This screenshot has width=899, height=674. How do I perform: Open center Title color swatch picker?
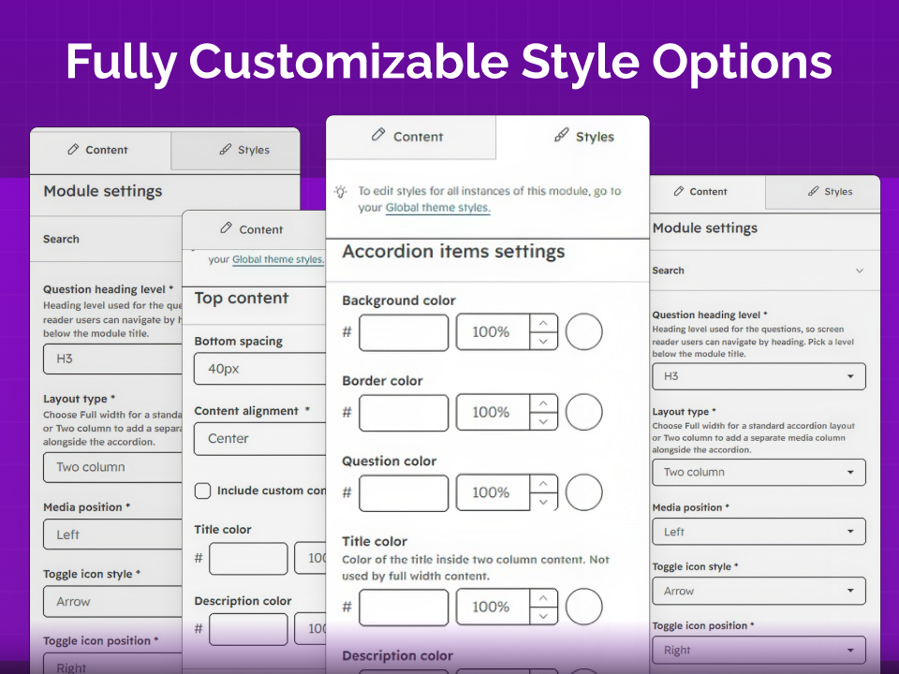(584, 607)
